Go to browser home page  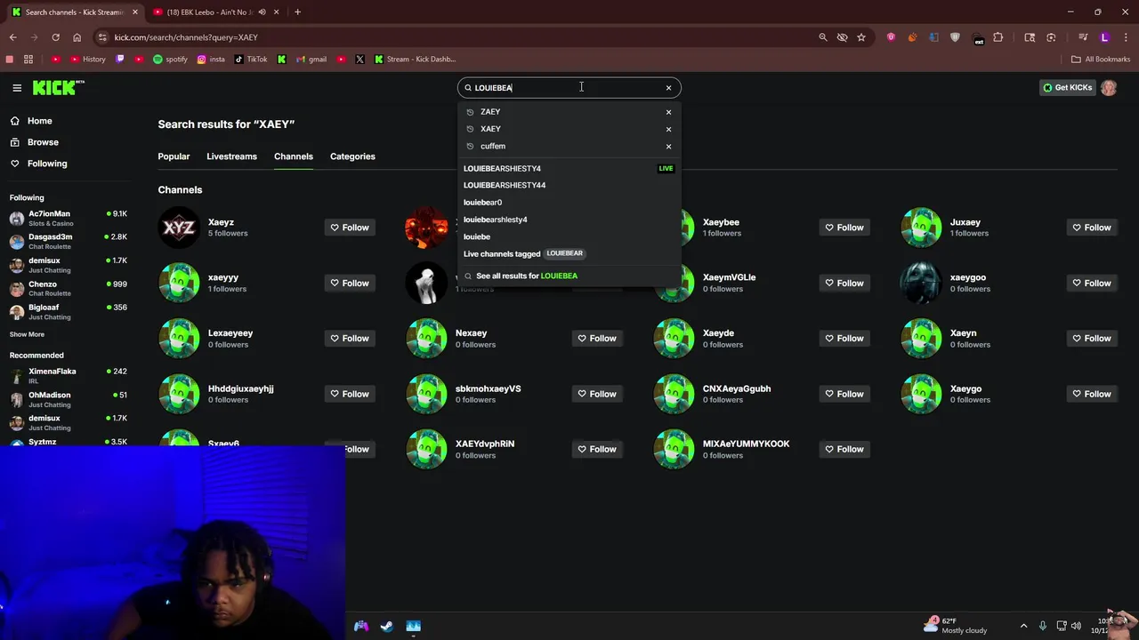(x=77, y=37)
